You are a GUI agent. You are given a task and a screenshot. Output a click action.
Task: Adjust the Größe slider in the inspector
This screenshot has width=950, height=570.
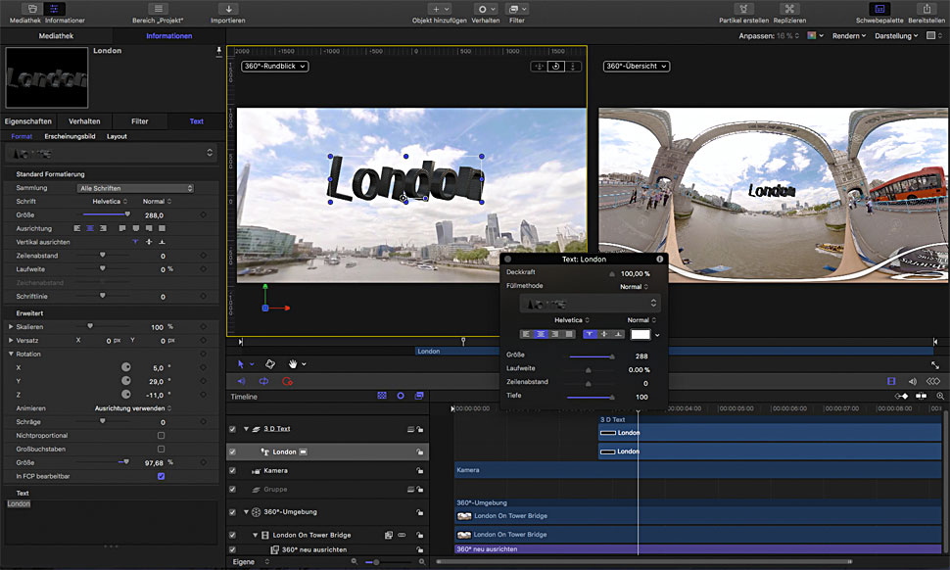[x=106, y=214]
